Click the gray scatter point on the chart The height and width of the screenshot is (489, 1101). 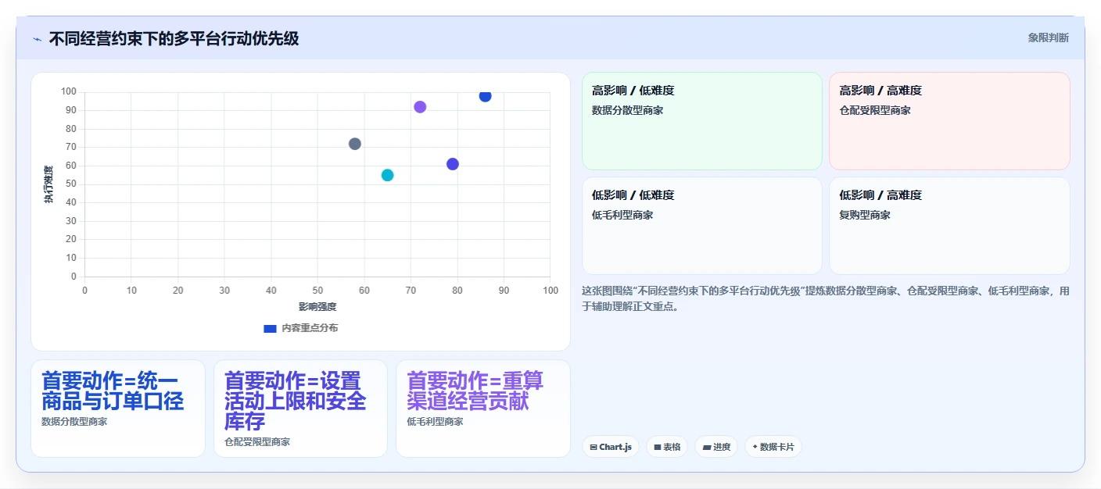pyautogui.click(x=354, y=144)
